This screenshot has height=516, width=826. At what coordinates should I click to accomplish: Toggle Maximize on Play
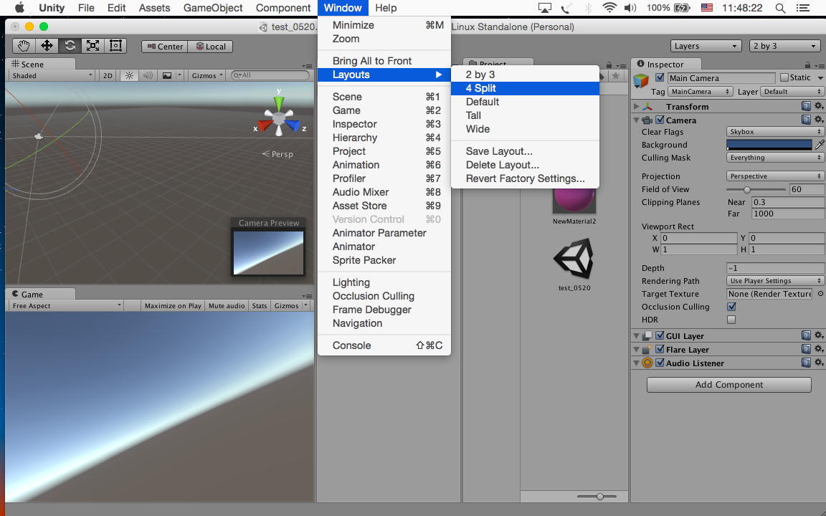[x=173, y=305]
